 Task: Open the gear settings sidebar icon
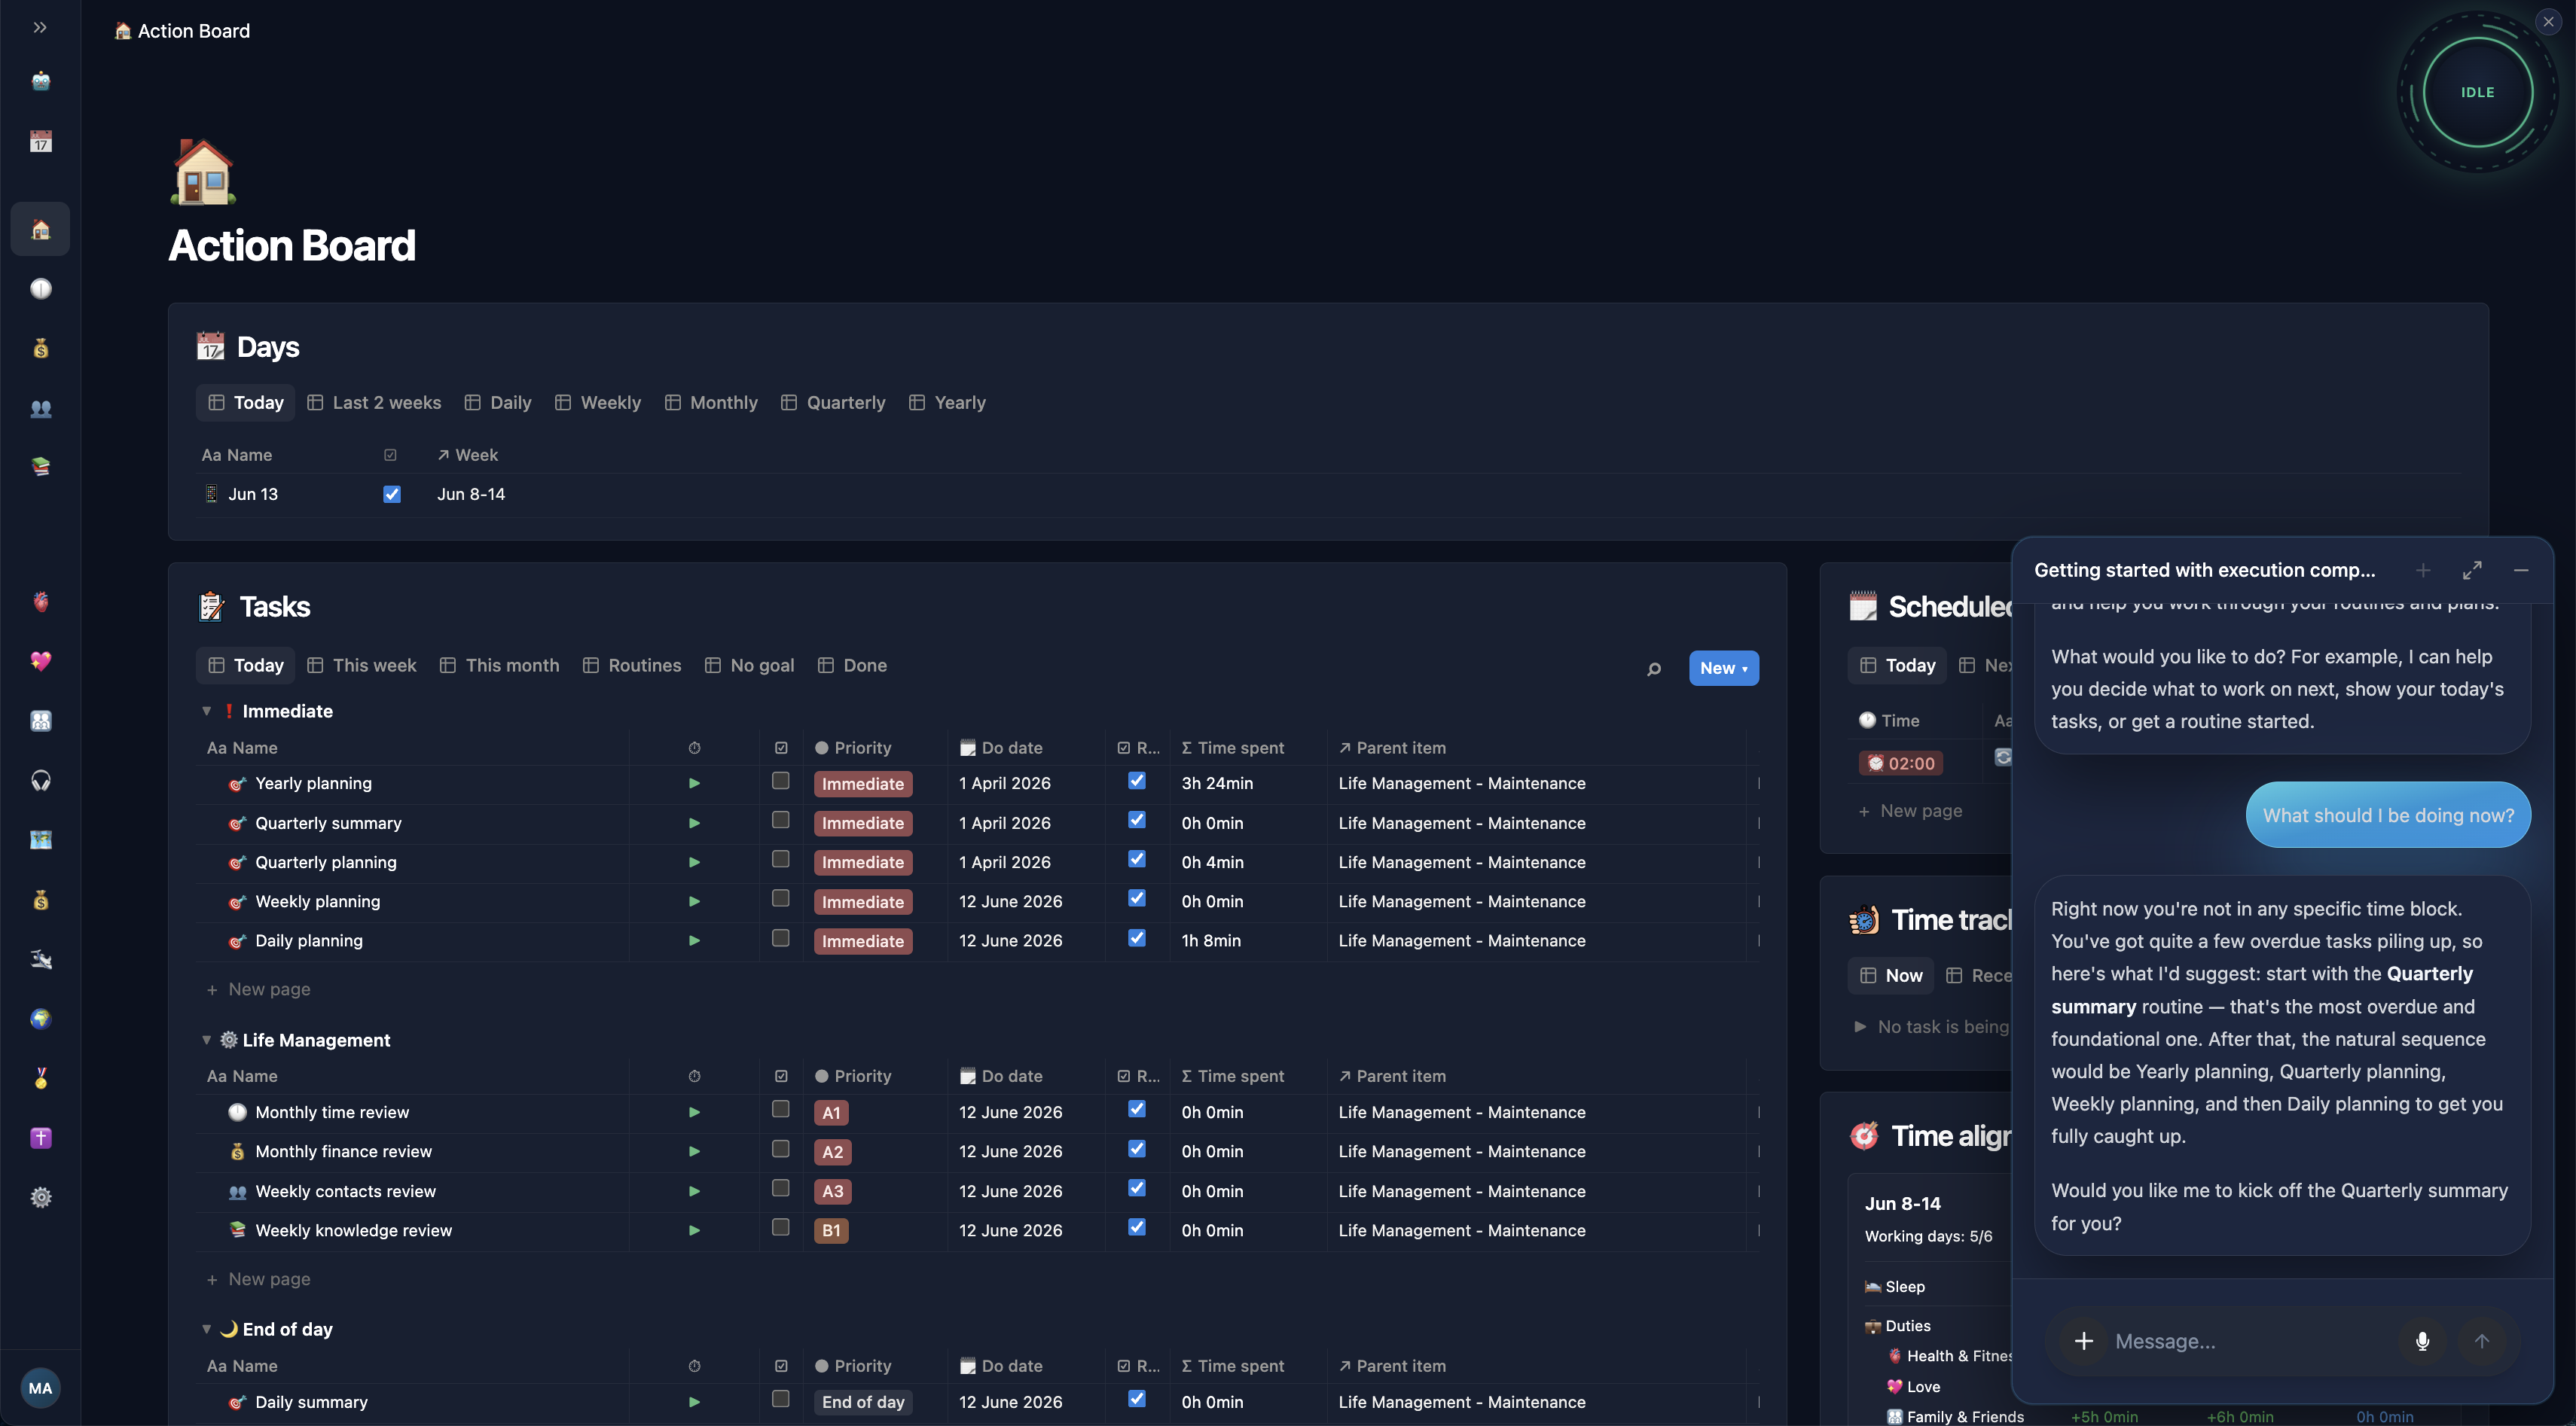point(40,1197)
